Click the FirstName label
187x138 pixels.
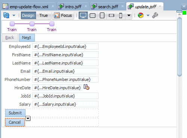[x=21, y=55]
